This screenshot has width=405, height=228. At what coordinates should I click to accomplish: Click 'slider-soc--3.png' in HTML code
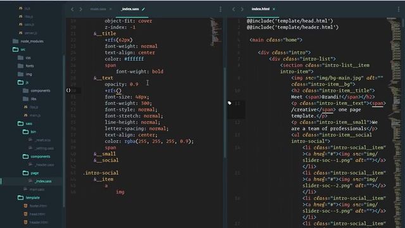coord(328,211)
